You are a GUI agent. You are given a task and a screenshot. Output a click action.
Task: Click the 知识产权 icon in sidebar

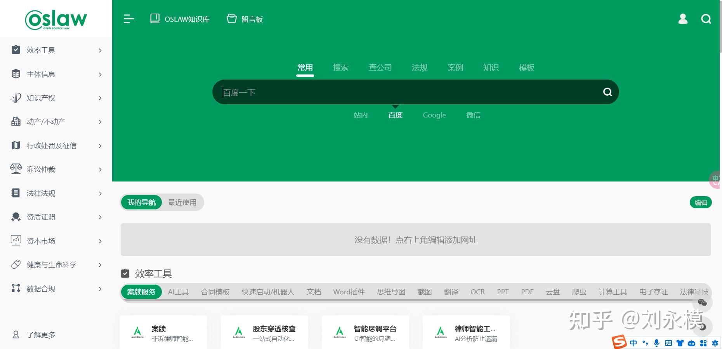[x=16, y=98]
